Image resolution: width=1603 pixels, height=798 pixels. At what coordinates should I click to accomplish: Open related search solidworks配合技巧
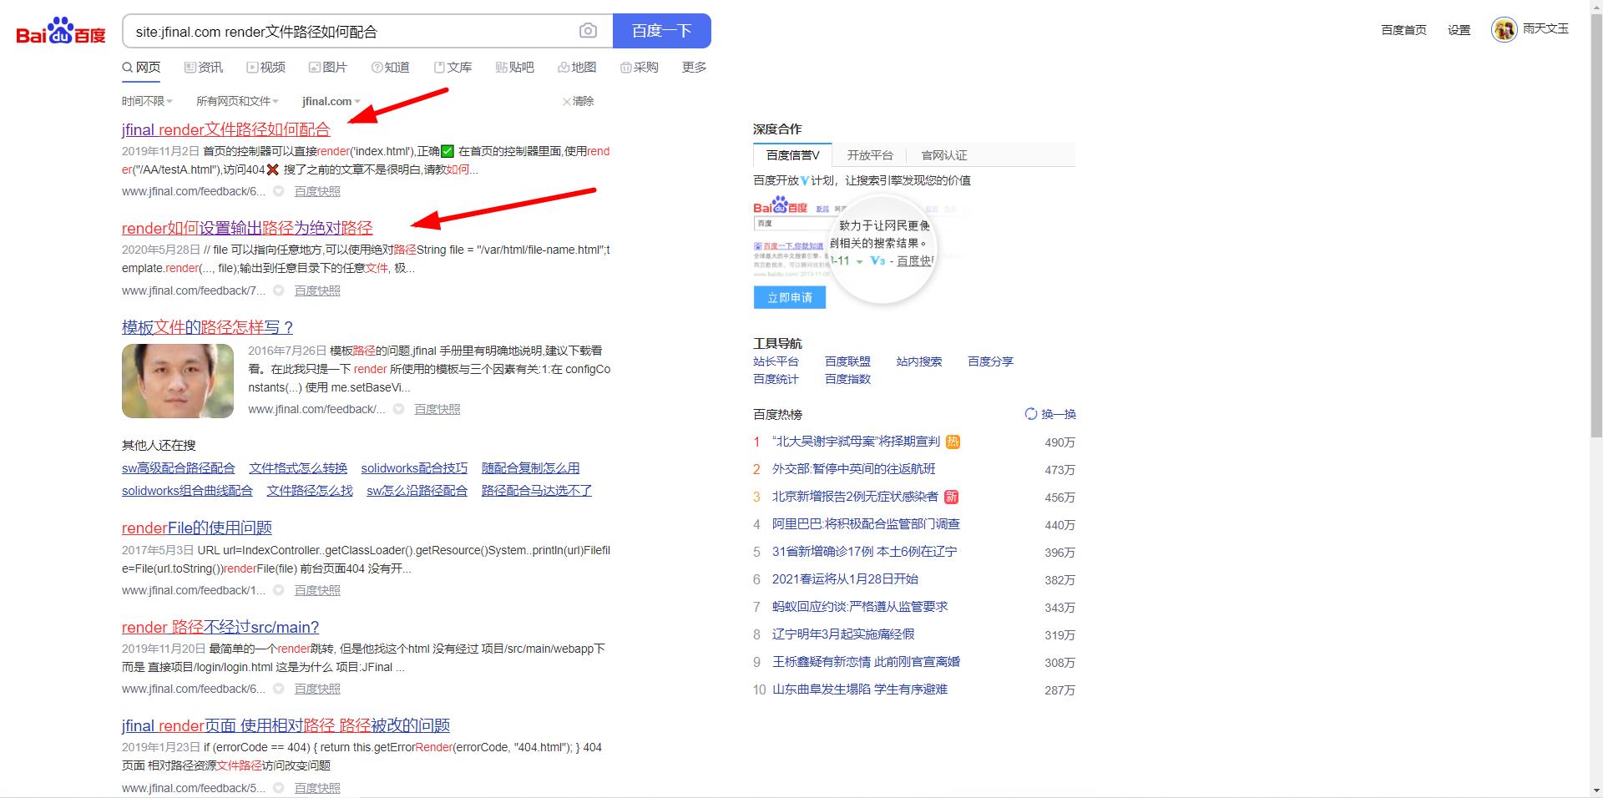click(x=414, y=468)
